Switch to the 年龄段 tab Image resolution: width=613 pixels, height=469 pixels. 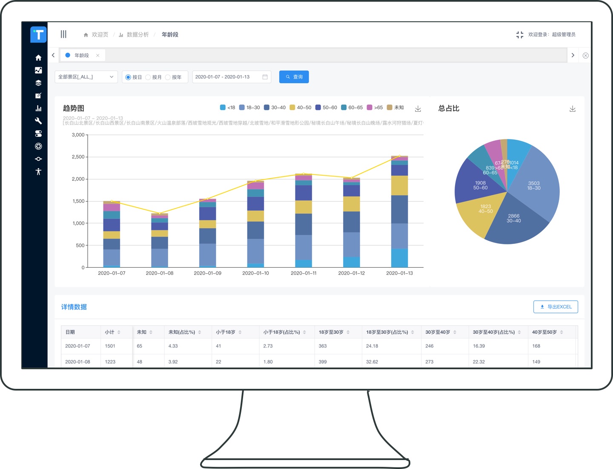coord(82,55)
